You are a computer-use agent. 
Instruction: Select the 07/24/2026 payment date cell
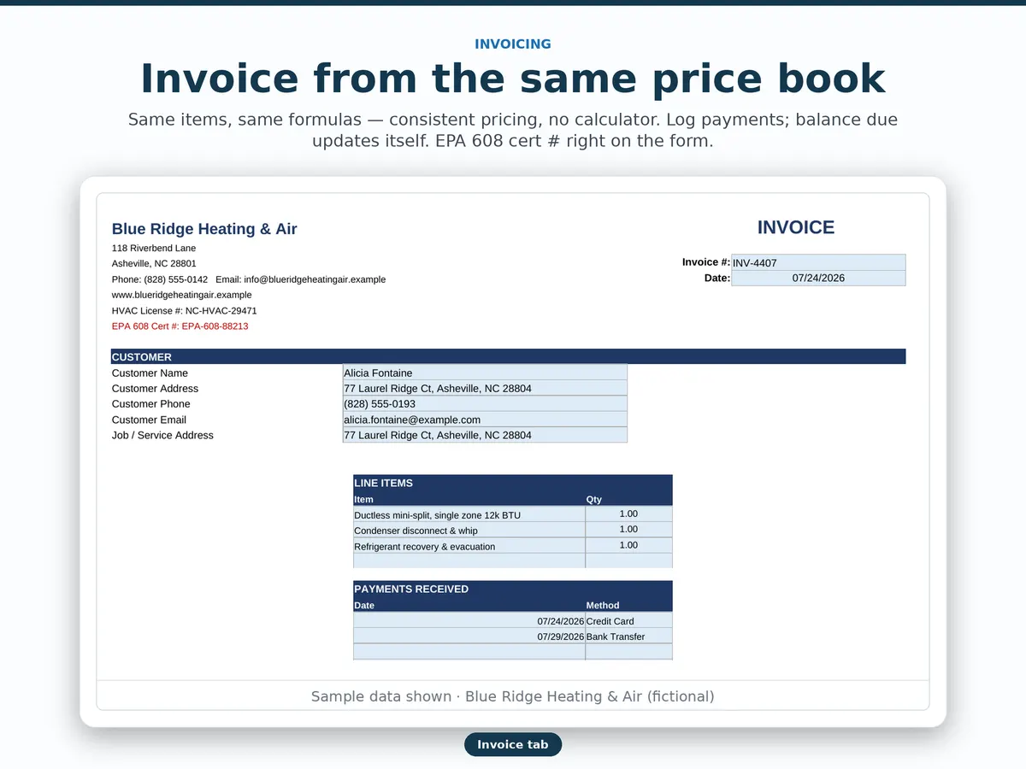click(x=469, y=620)
